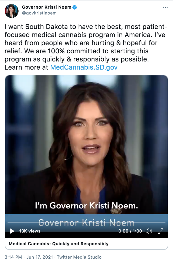The image size is (173, 265).
Task: Play the Medical Cannabis video
Action: tap(12, 231)
